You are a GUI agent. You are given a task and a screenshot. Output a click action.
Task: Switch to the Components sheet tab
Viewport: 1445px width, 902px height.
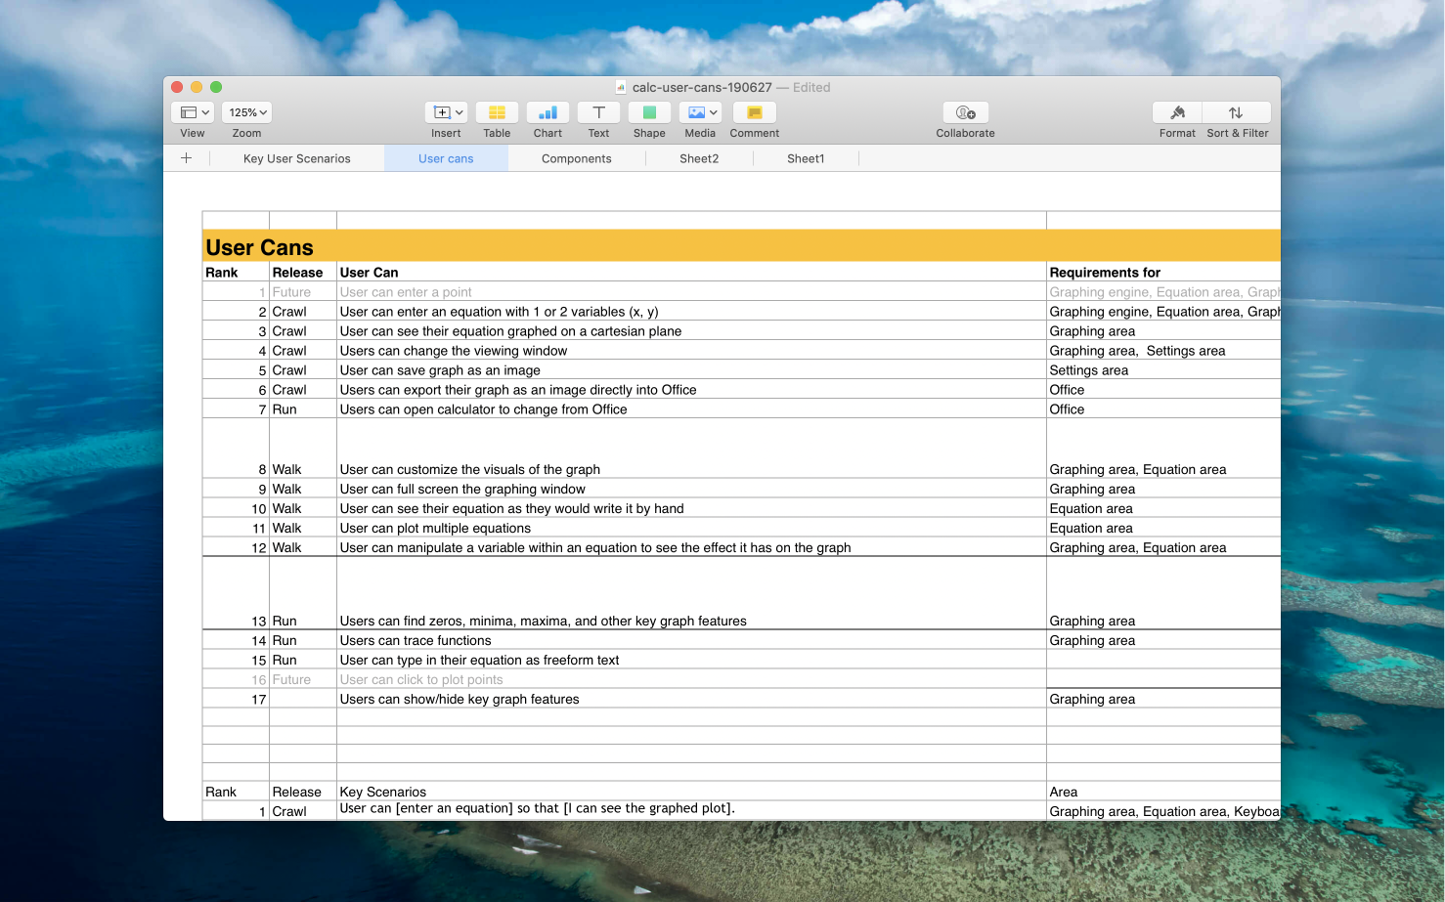[577, 158]
